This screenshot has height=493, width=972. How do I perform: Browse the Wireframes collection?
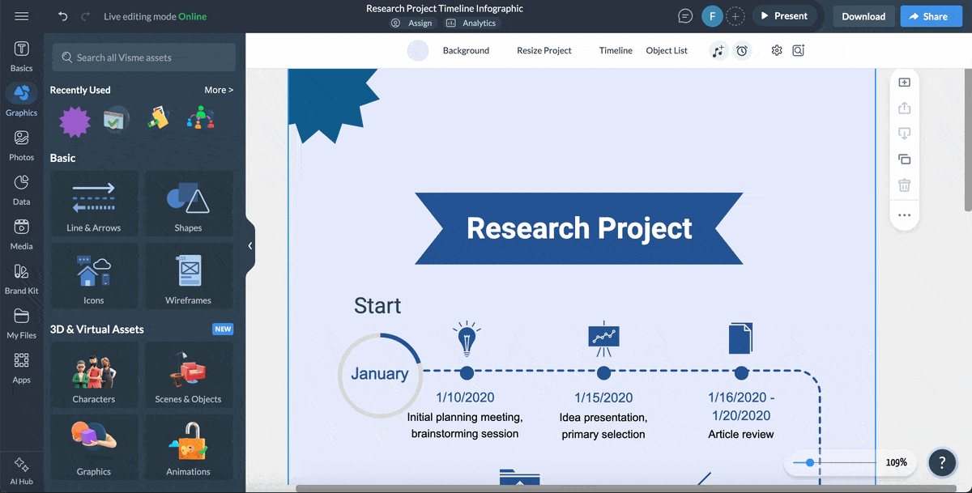tap(189, 275)
